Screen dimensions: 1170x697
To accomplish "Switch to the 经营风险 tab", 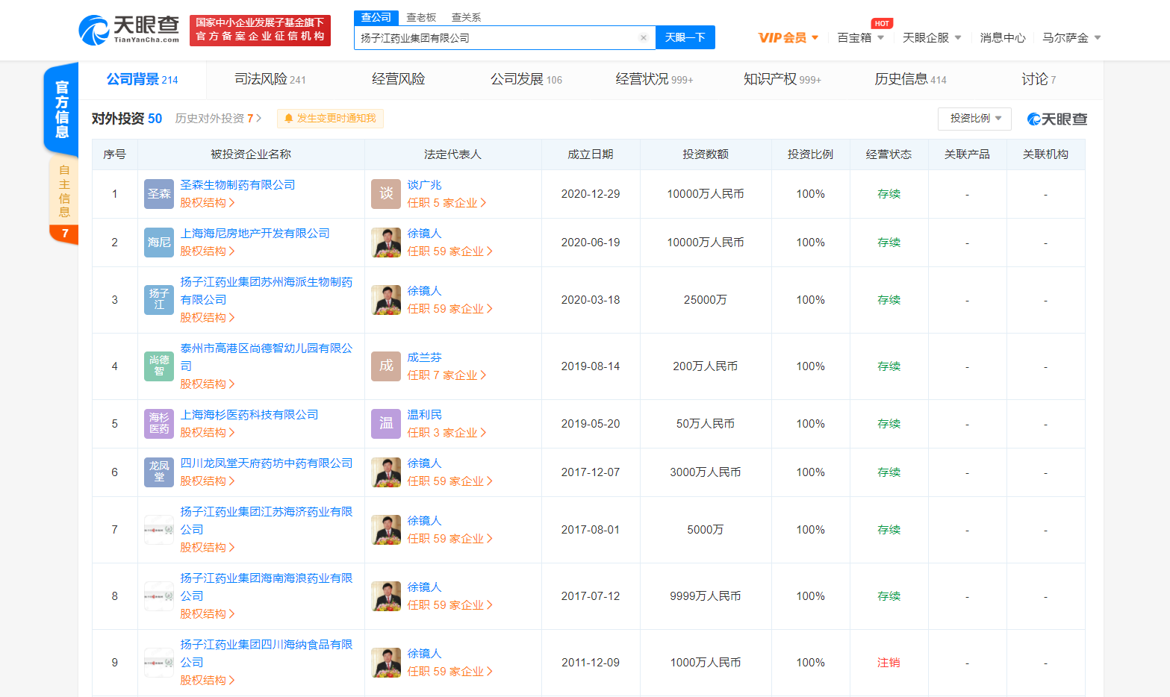I will (398, 79).
